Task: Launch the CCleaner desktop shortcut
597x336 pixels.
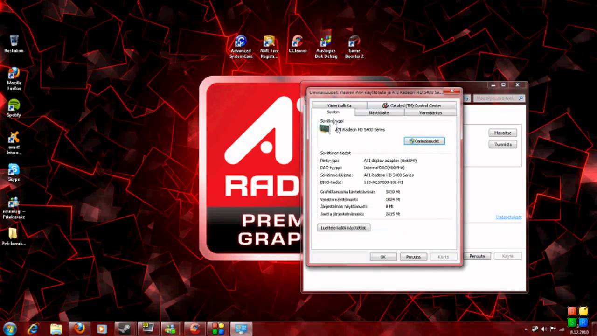Action: [x=297, y=44]
